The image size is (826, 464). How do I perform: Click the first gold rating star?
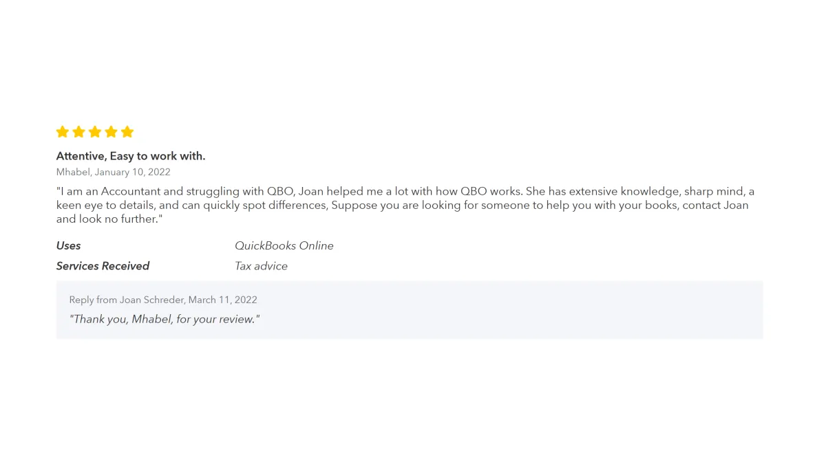point(63,131)
